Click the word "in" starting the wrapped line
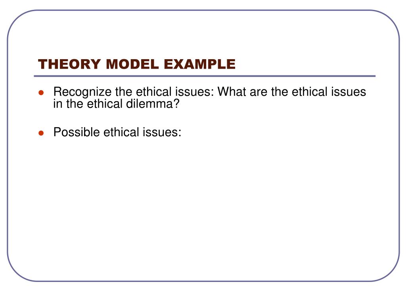The width and height of the screenshot is (406, 305). 58,104
